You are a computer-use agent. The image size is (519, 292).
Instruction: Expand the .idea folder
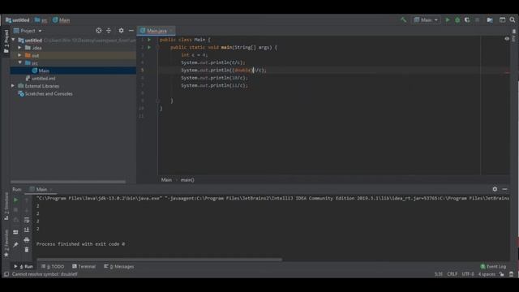click(19, 48)
